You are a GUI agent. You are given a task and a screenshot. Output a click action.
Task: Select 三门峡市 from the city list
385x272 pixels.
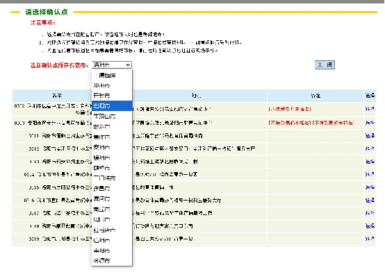pyautogui.click(x=112, y=178)
